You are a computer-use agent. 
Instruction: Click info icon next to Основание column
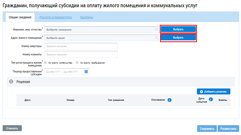(x=169, y=100)
